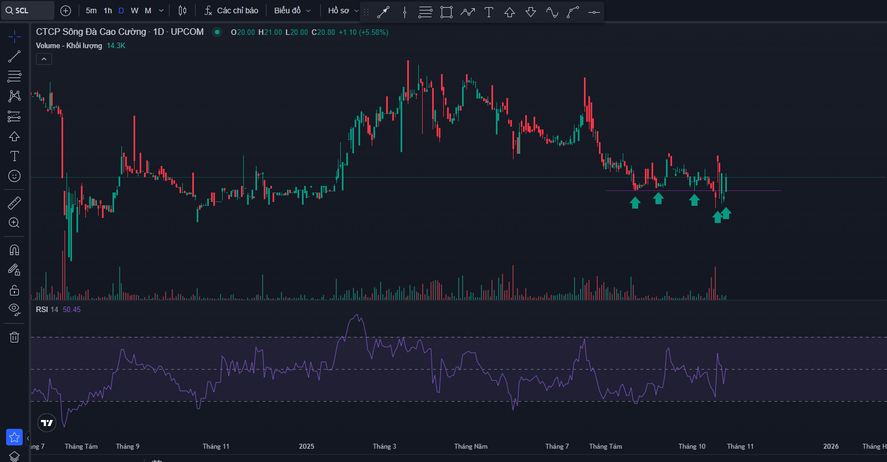Click the SCL symbol search box
The image size is (887, 462).
28,11
